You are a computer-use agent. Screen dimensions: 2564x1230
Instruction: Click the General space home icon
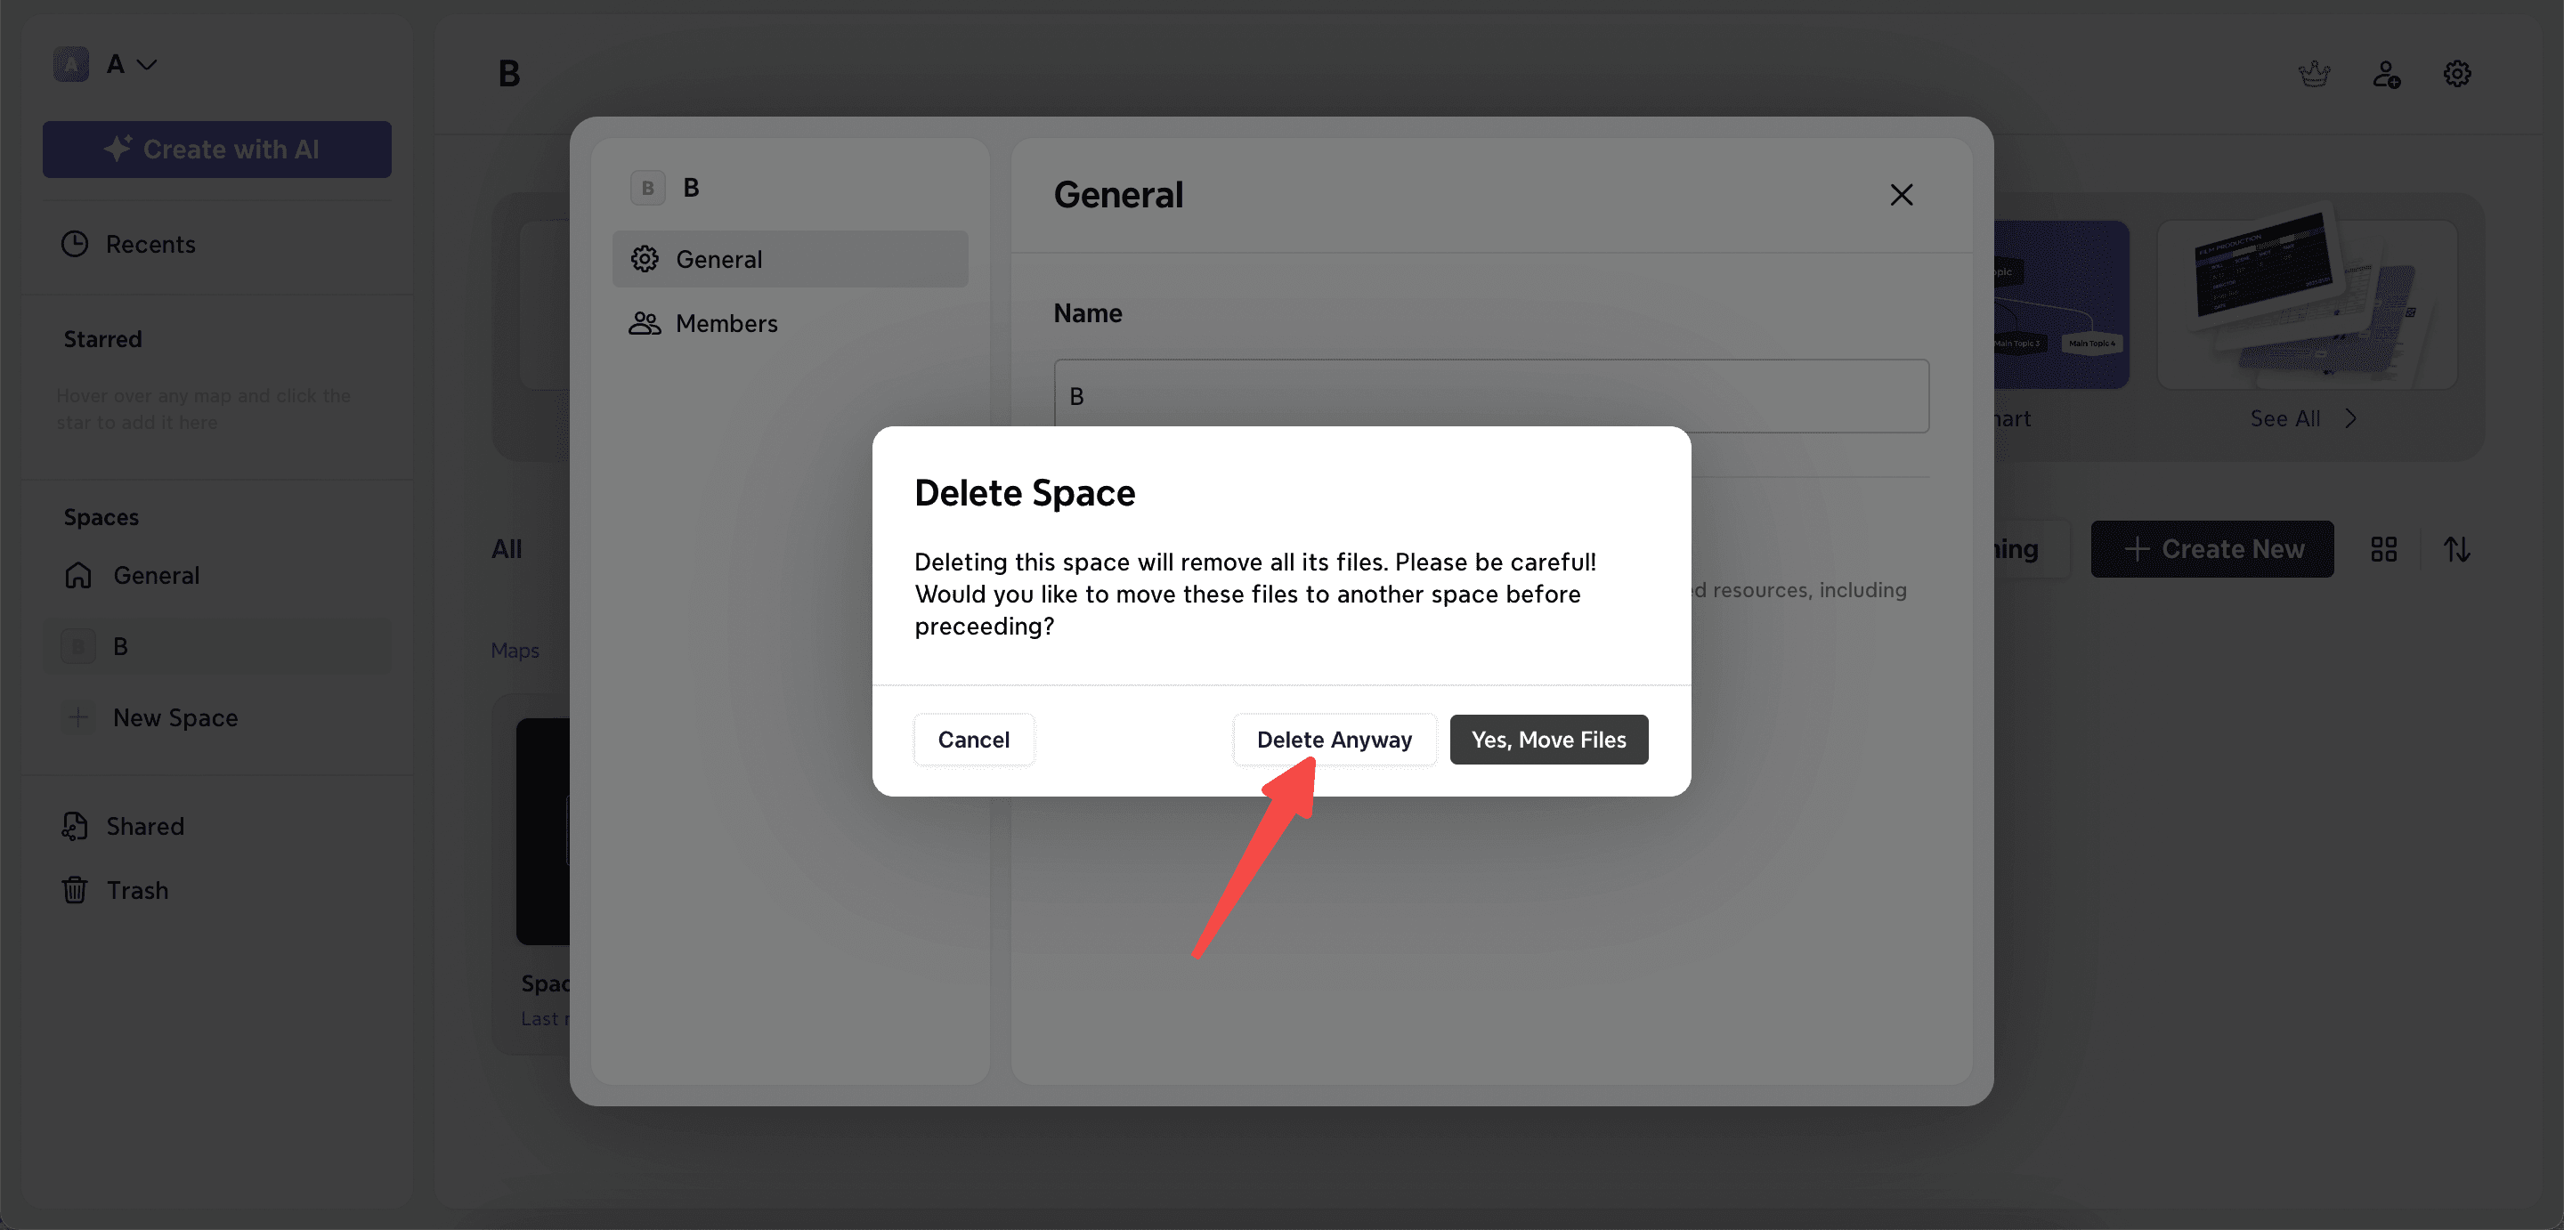[77, 575]
